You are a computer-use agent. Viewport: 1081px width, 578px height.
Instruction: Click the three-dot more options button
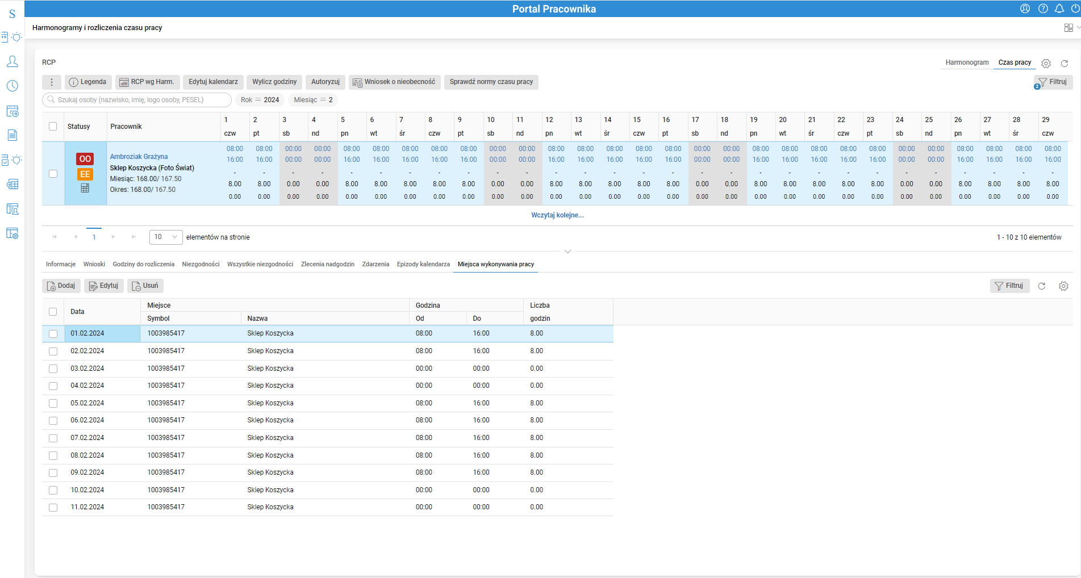tap(52, 82)
